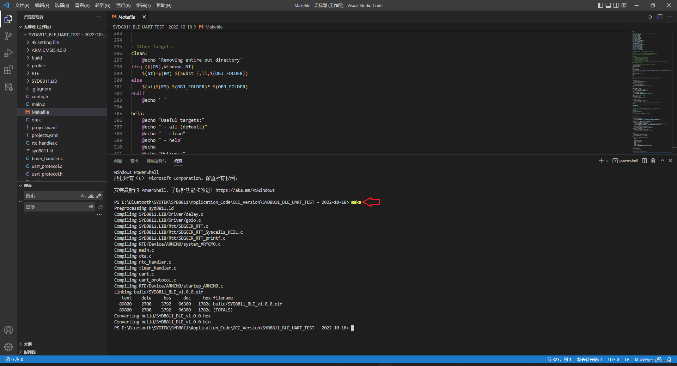Toggle preserve case in replace box
This screenshot has width=677, height=366.
click(91, 207)
